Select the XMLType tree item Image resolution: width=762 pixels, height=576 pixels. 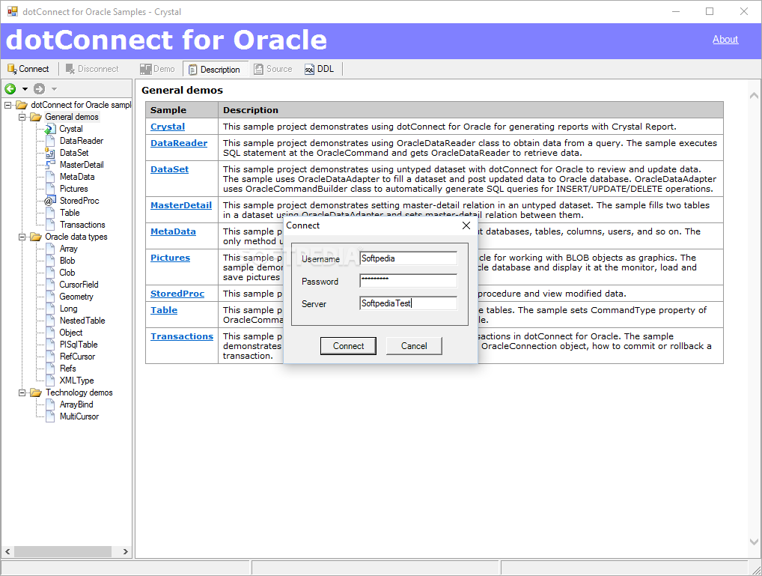76,381
